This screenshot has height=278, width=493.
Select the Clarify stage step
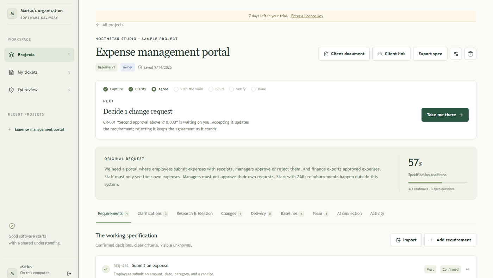(x=137, y=89)
